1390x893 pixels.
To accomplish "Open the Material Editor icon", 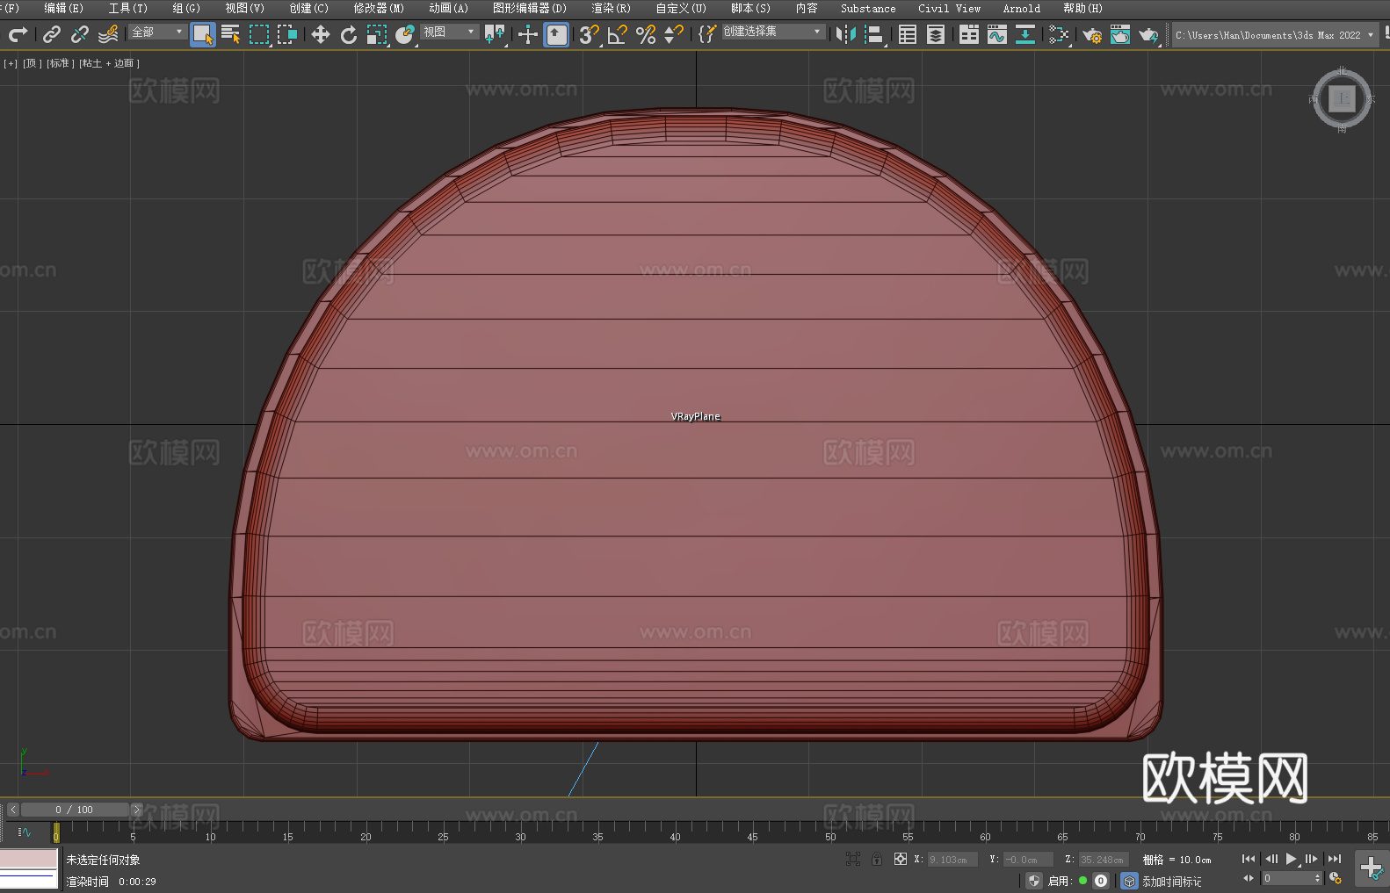I will point(1059,34).
